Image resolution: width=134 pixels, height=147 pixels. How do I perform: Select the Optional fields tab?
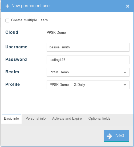(x=99, y=118)
